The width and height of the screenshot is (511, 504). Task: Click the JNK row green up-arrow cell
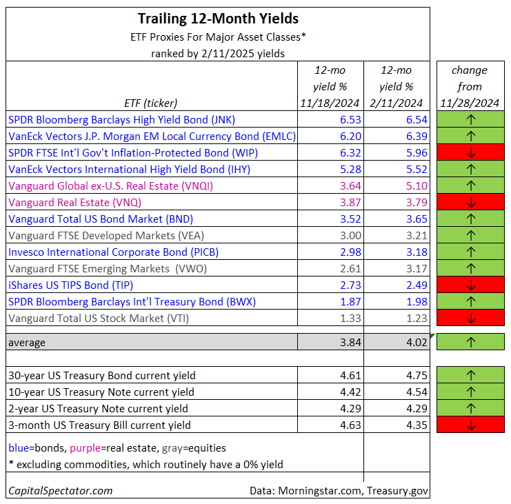tap(470, 119)
